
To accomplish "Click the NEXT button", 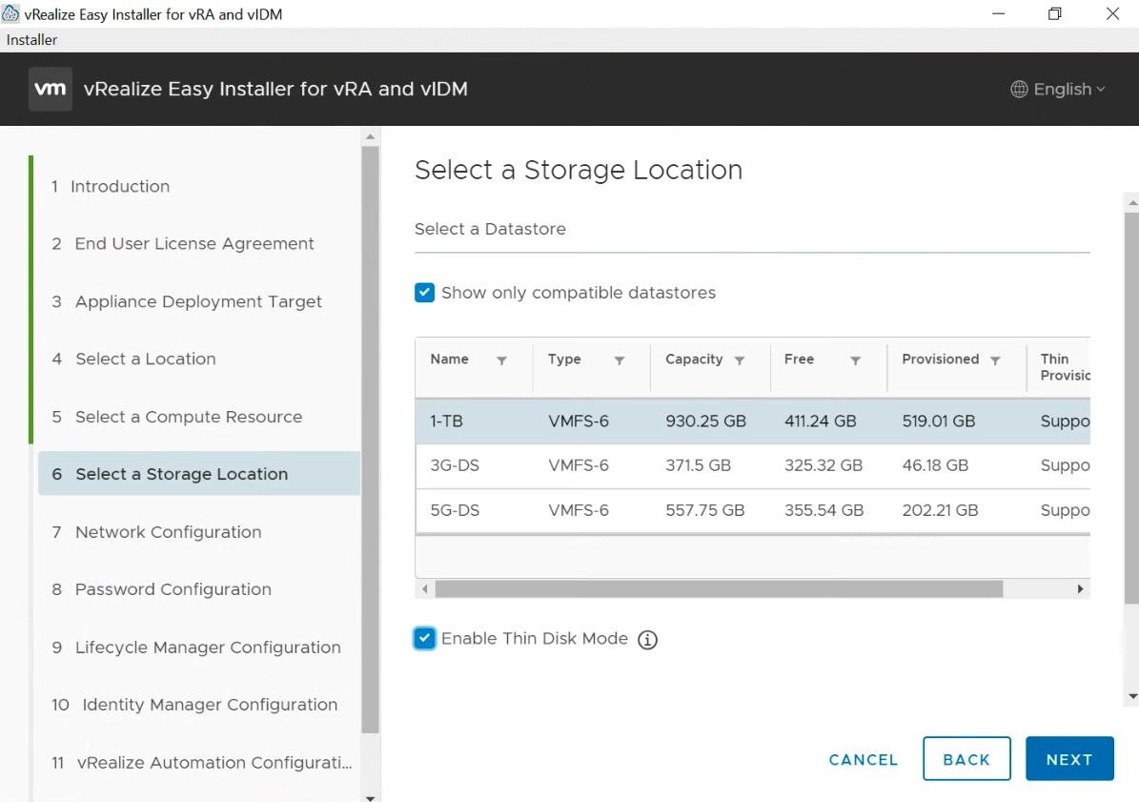I will pos(1069,758).
